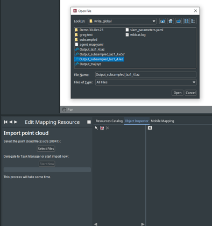Screen dimensions: 212x226
Task: Select Output_traj.xyz file
Action: pos(88,64)
